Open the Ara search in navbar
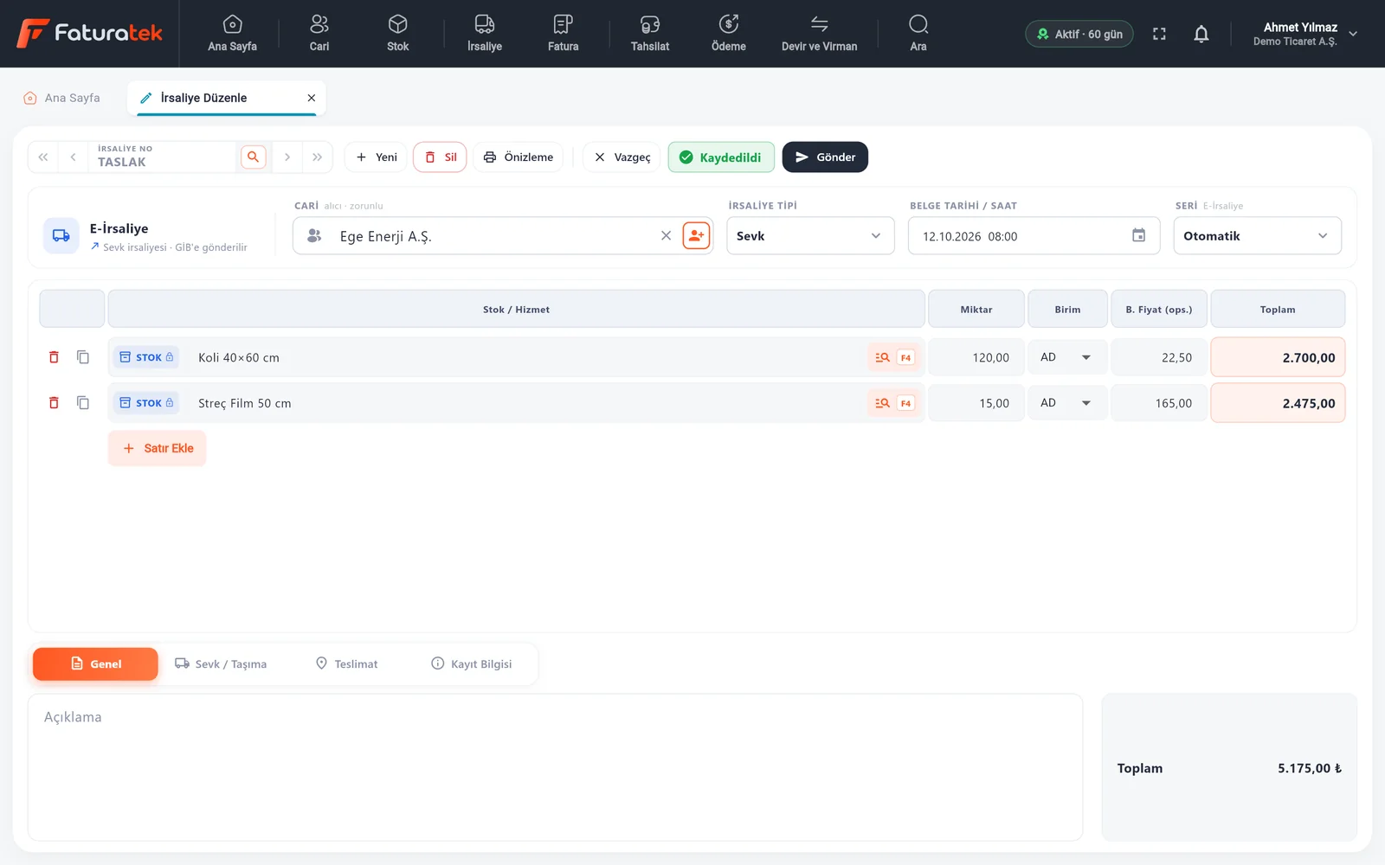Screen dimensions: 1385x865 pyautogui.click(x=918, y=34)
